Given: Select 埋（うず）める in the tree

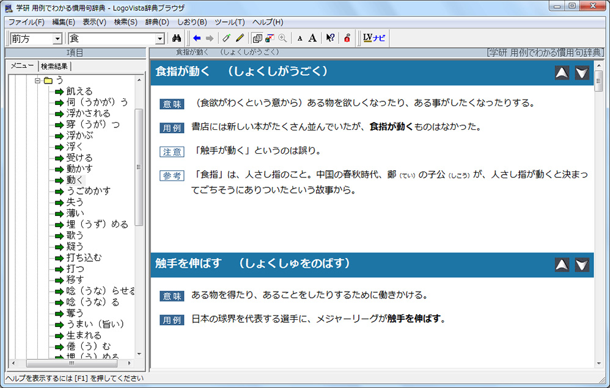Looking at the screenshot, I should (x=97, y=225).
